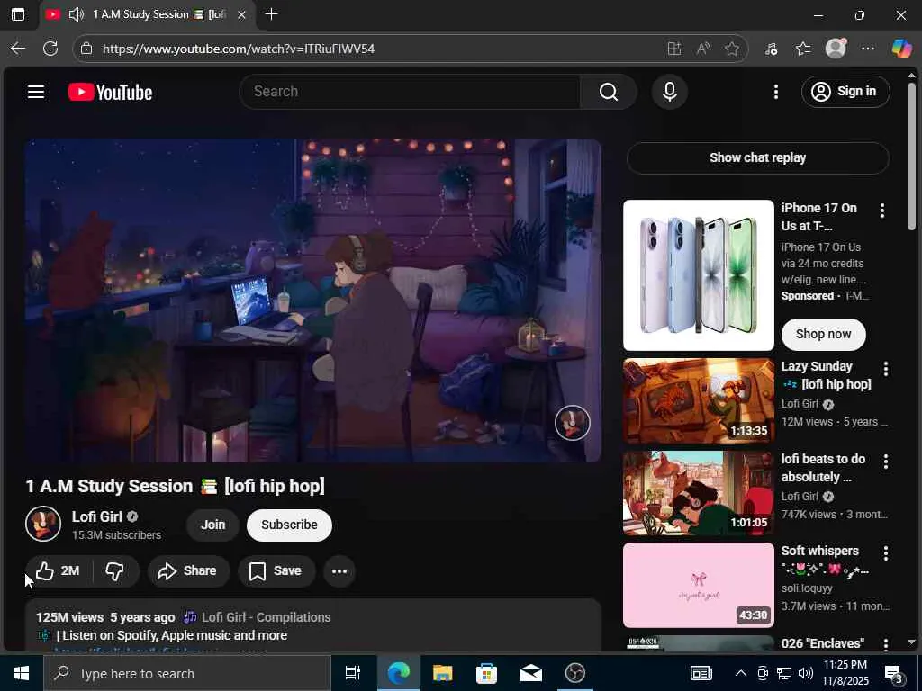Click the YouTube search field

point(410,92)
